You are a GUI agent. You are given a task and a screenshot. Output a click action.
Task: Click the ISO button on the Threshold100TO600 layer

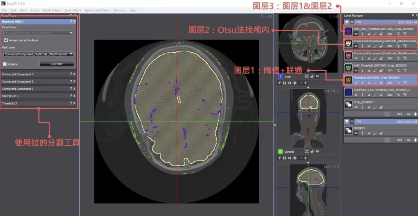(390, 82)
